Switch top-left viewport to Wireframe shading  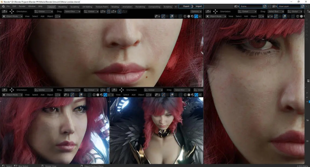tap(185, 16)
